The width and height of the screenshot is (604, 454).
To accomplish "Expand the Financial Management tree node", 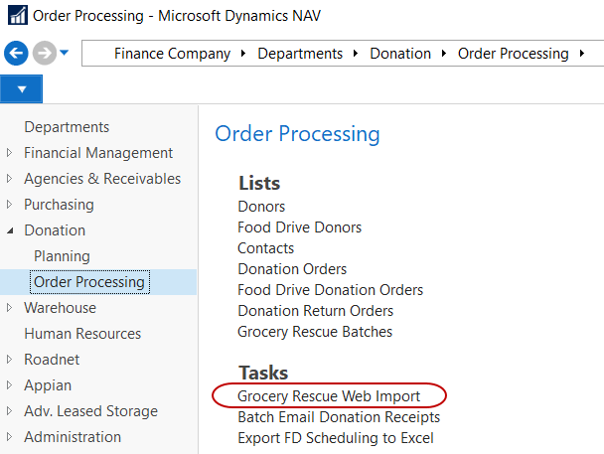I will 10,153.
